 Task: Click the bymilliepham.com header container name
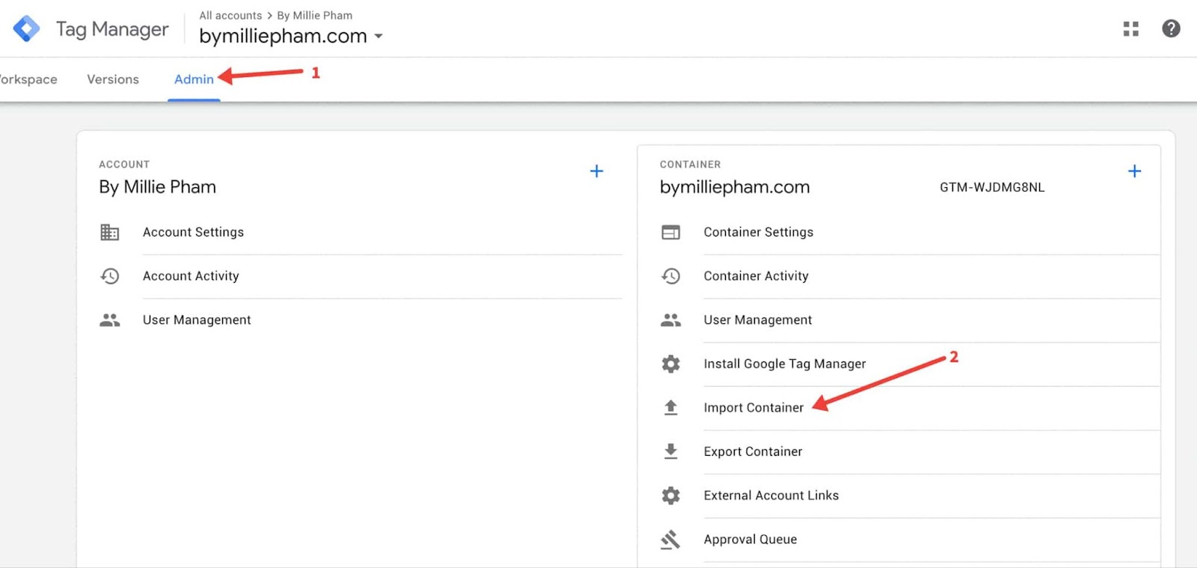pos(283,36)
